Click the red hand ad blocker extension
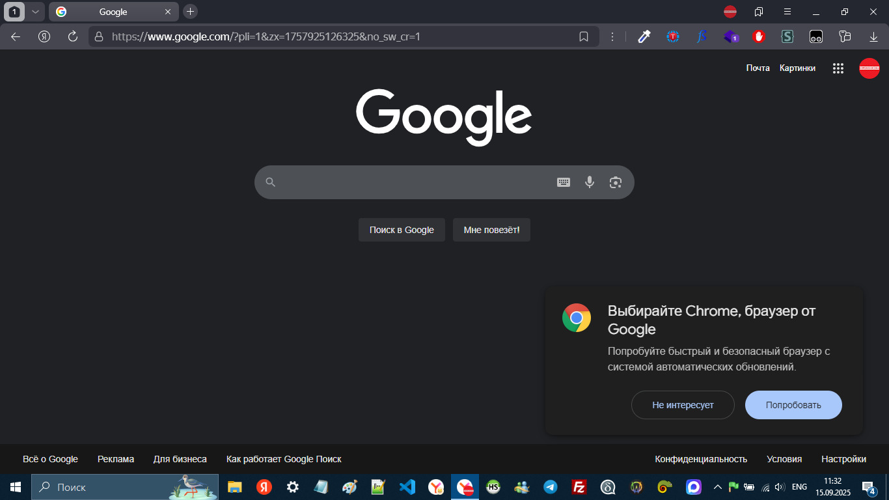889x500 pixels. [759, 36]
